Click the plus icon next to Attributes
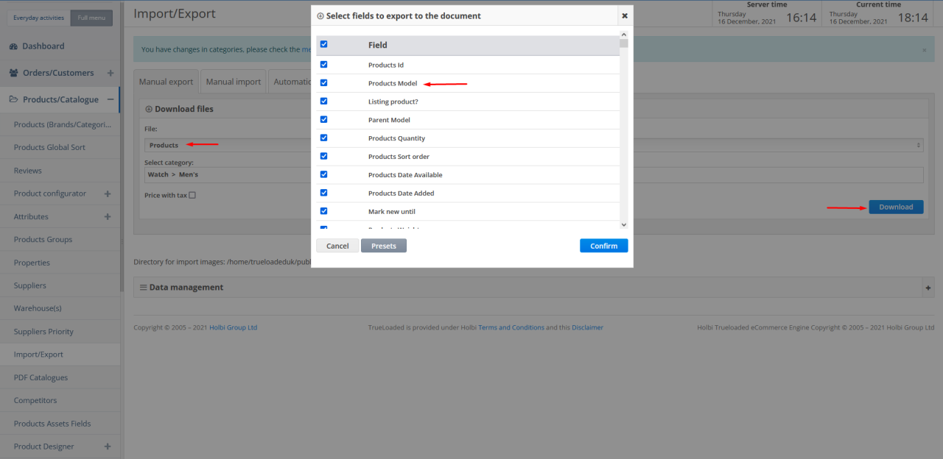This screenshot has width=943, height=459. 108,216
